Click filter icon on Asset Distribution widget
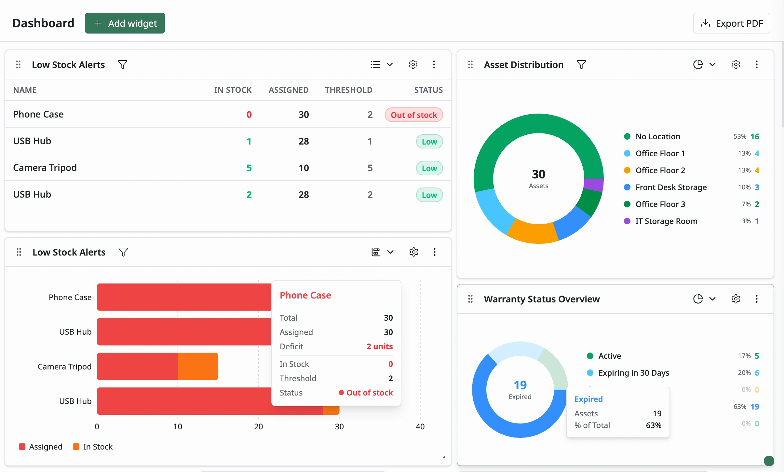The width and height of the screenshot is (784, 472). pyautogui.click(x=581, y=64)
